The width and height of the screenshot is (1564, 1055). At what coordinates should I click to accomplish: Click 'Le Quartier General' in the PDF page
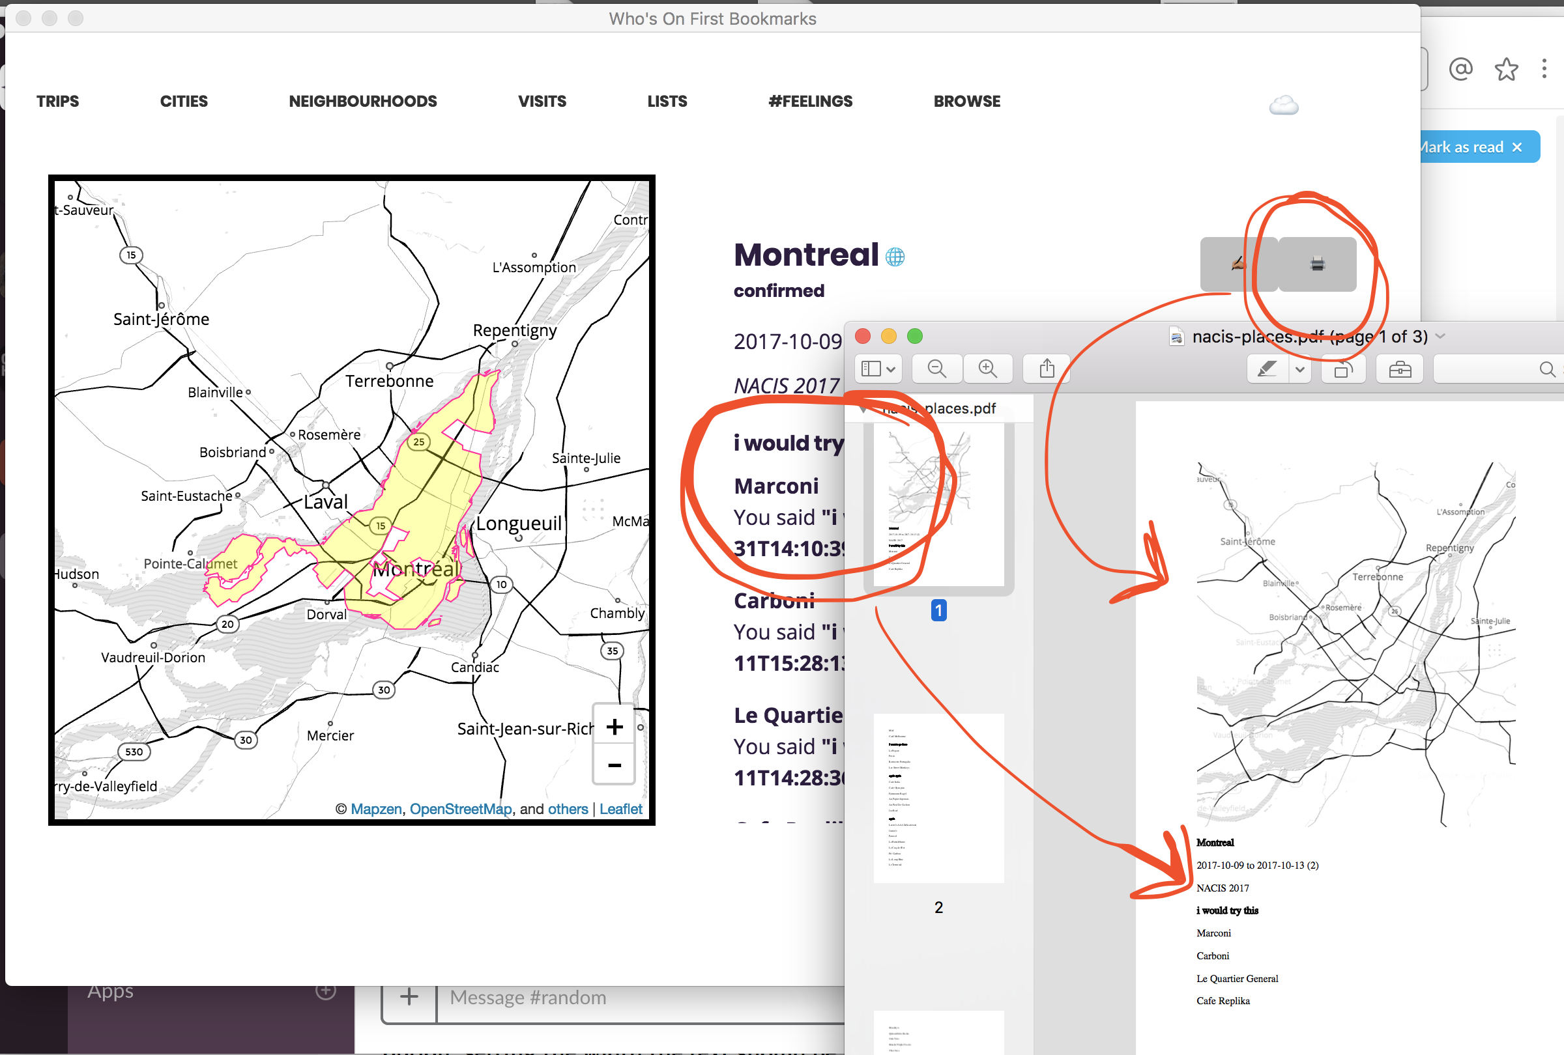click(x=1237, y=978)
